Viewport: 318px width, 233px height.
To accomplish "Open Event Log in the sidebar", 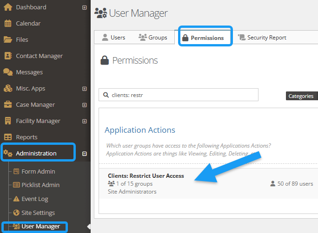I will (x=35, y=199).
